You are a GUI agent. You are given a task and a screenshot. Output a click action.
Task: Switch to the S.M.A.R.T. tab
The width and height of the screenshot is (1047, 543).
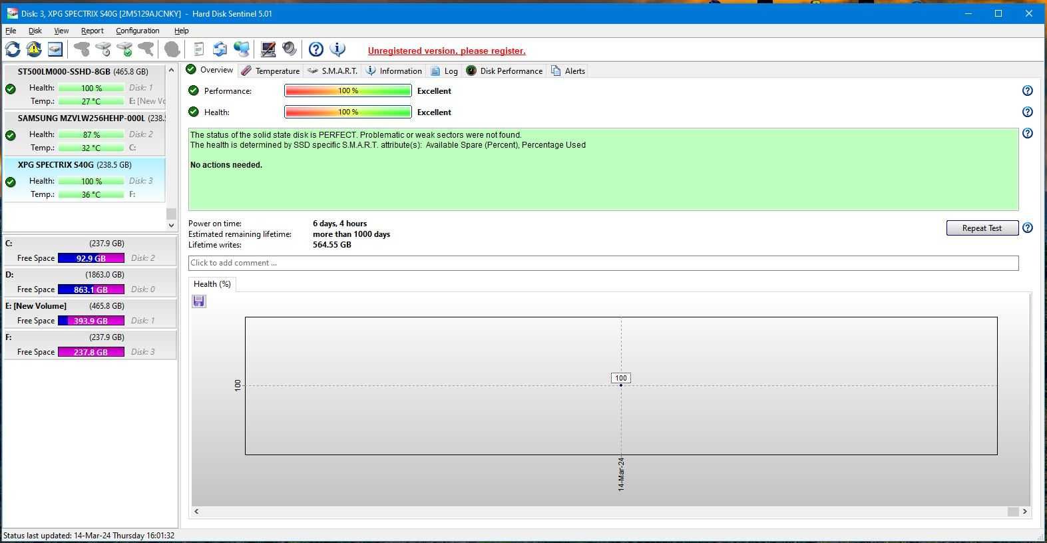click(x=332, y=71)
